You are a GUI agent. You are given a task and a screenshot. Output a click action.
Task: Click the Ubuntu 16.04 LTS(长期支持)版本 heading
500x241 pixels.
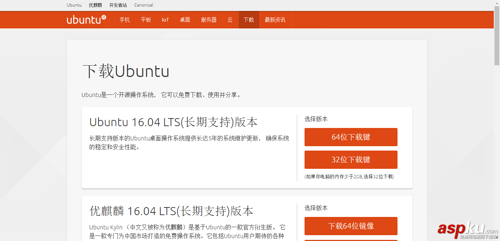tap(173, 122)
